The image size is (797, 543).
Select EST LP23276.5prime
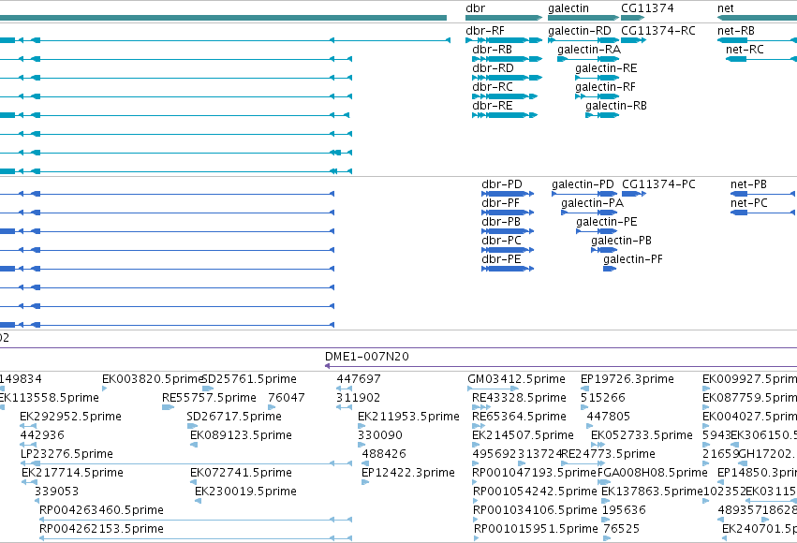pos(66,454)
